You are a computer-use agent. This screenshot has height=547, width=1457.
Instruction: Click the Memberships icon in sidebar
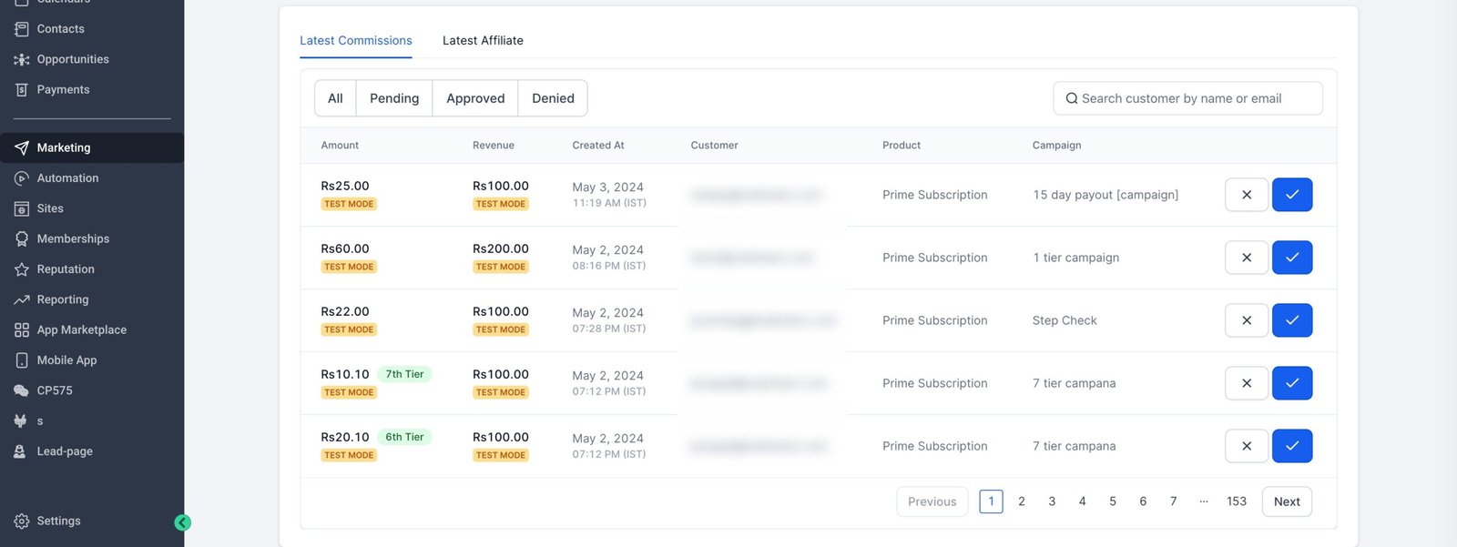click(x=22, y=238)
